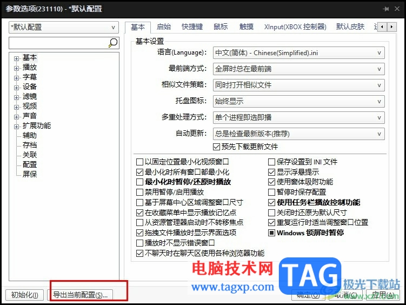Confirm with the 确定(O) button
The image size is (406, 305).
pyautogui.click(x=308, y=295)
